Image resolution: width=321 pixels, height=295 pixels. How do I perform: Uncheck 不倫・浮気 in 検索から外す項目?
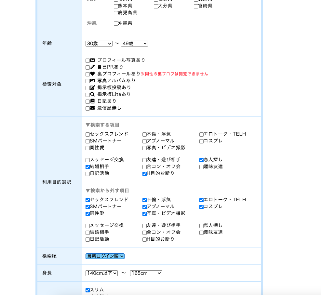[144, 200]
